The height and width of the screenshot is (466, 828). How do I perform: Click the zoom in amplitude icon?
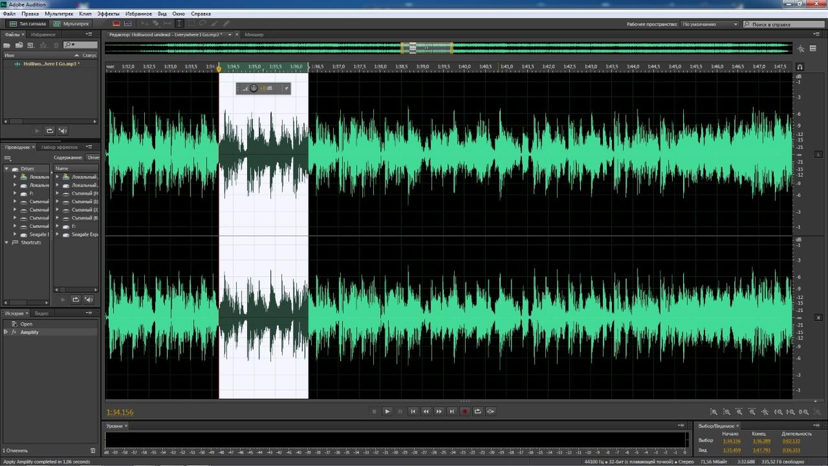pos(715,411)
